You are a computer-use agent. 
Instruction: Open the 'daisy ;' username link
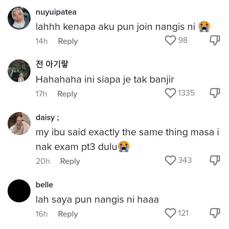[x=47, y=118]
